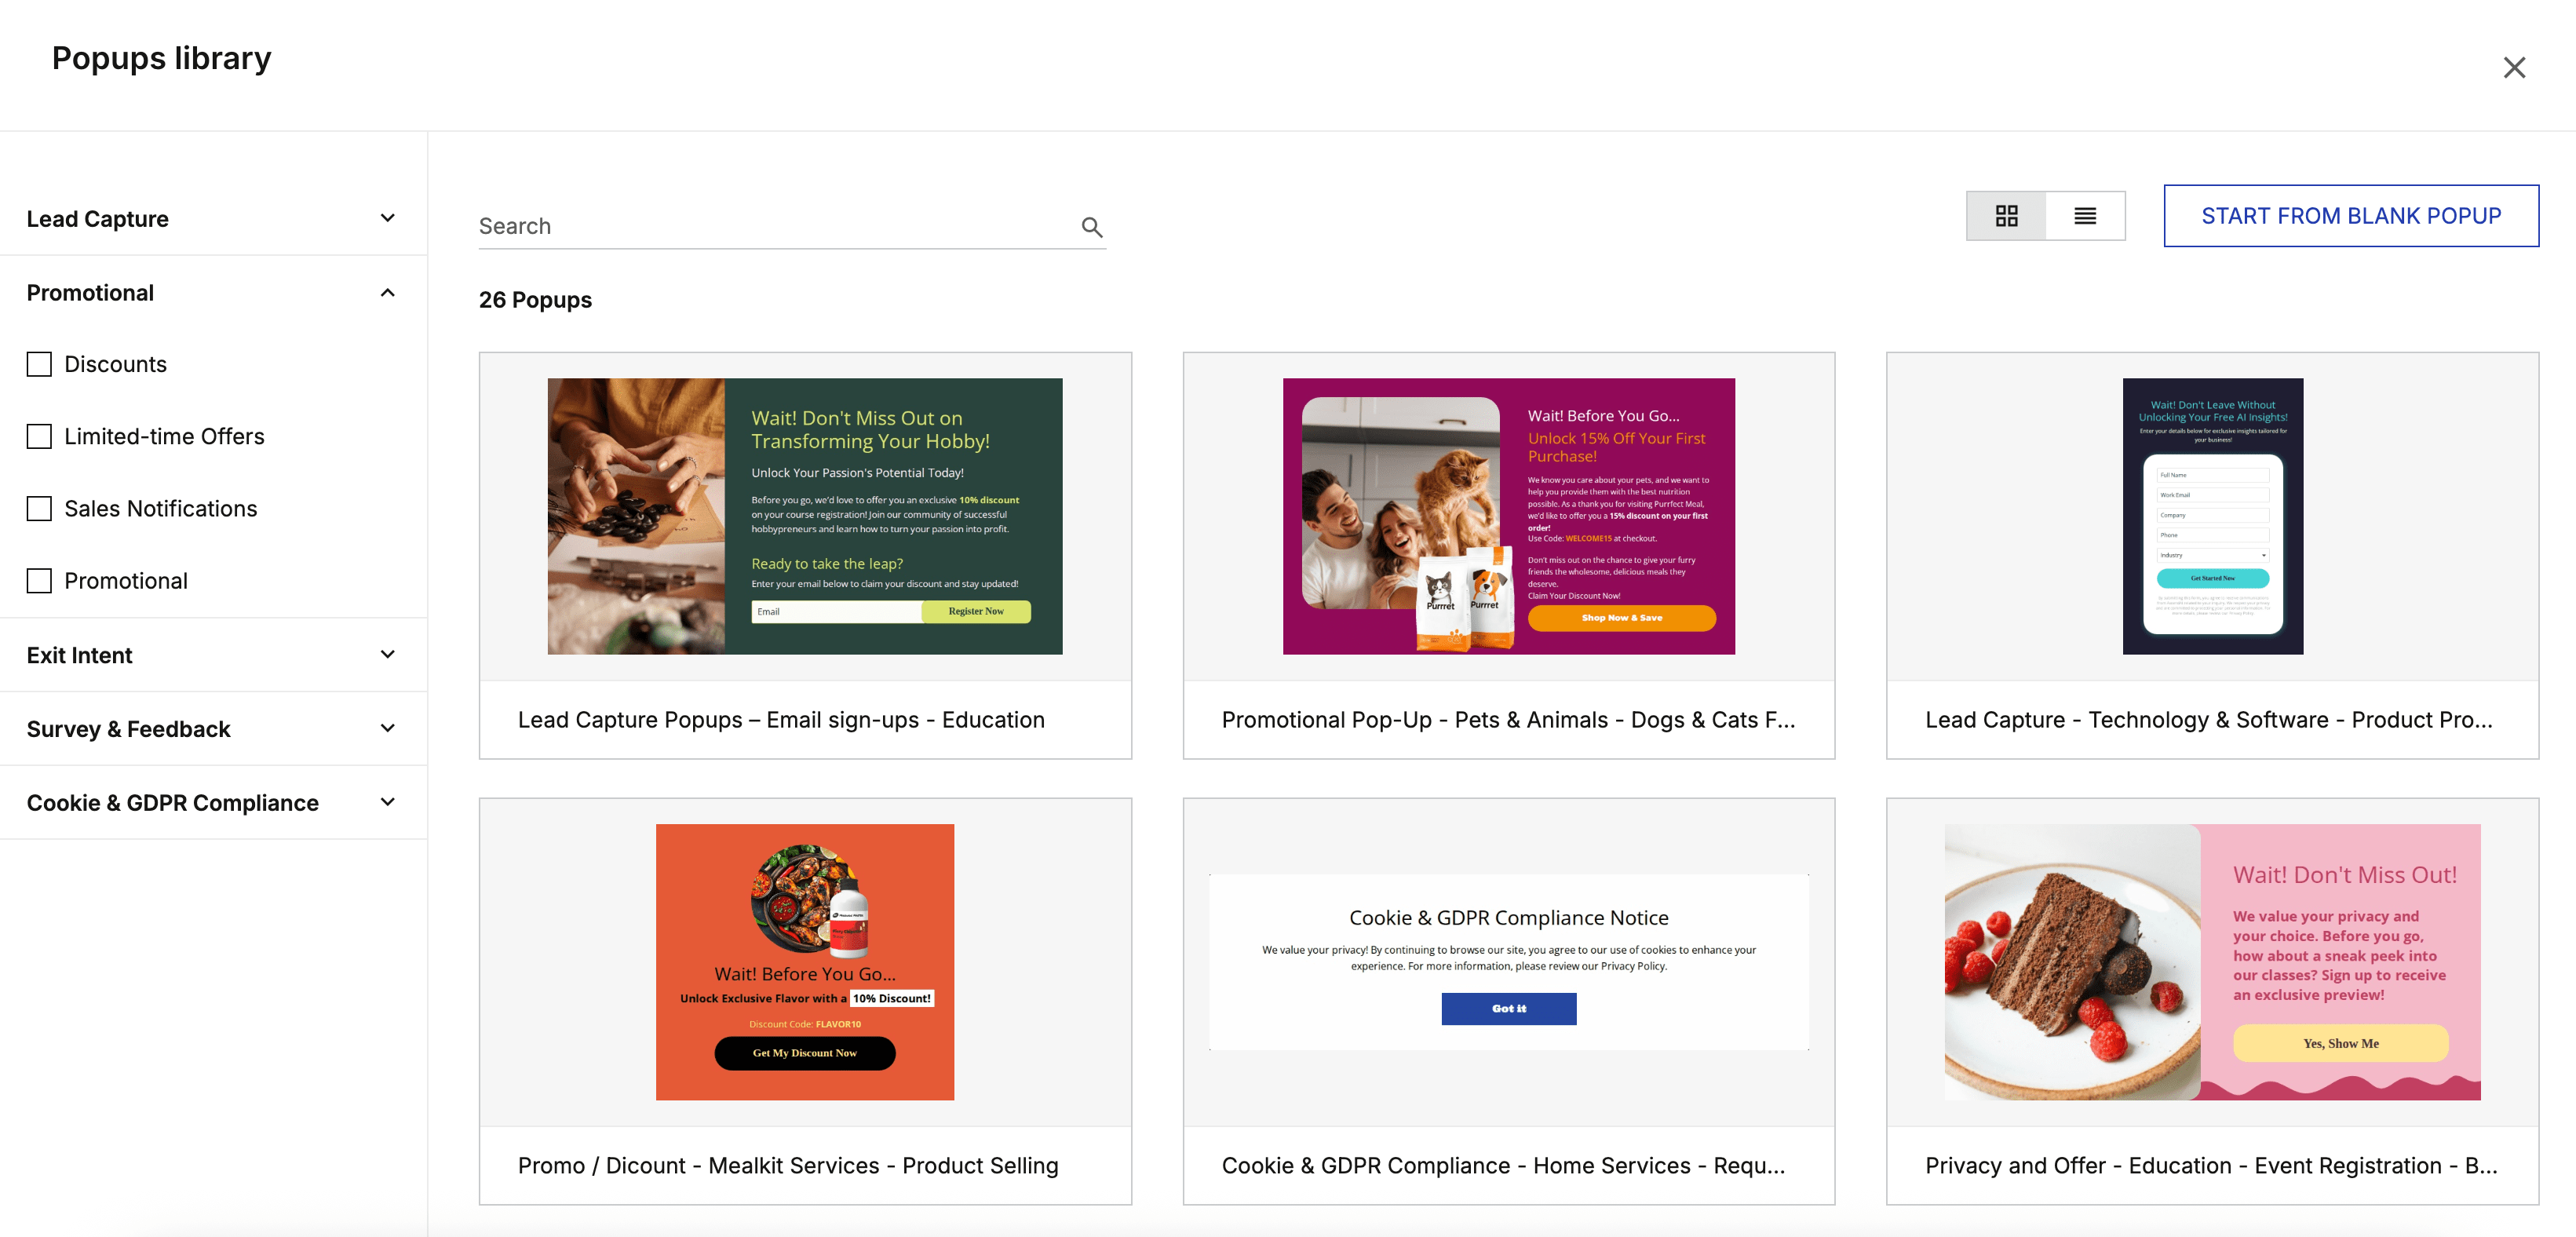Switch to list view layout
2576x1237 pixels.
coord(2086,215)
